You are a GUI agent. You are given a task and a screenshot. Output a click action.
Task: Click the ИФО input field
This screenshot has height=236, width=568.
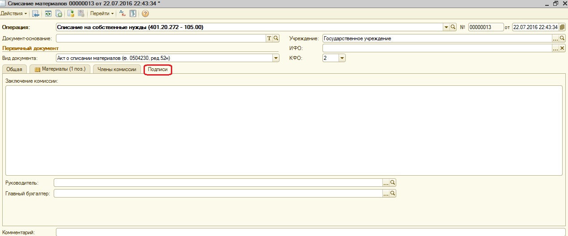(437, 48)
